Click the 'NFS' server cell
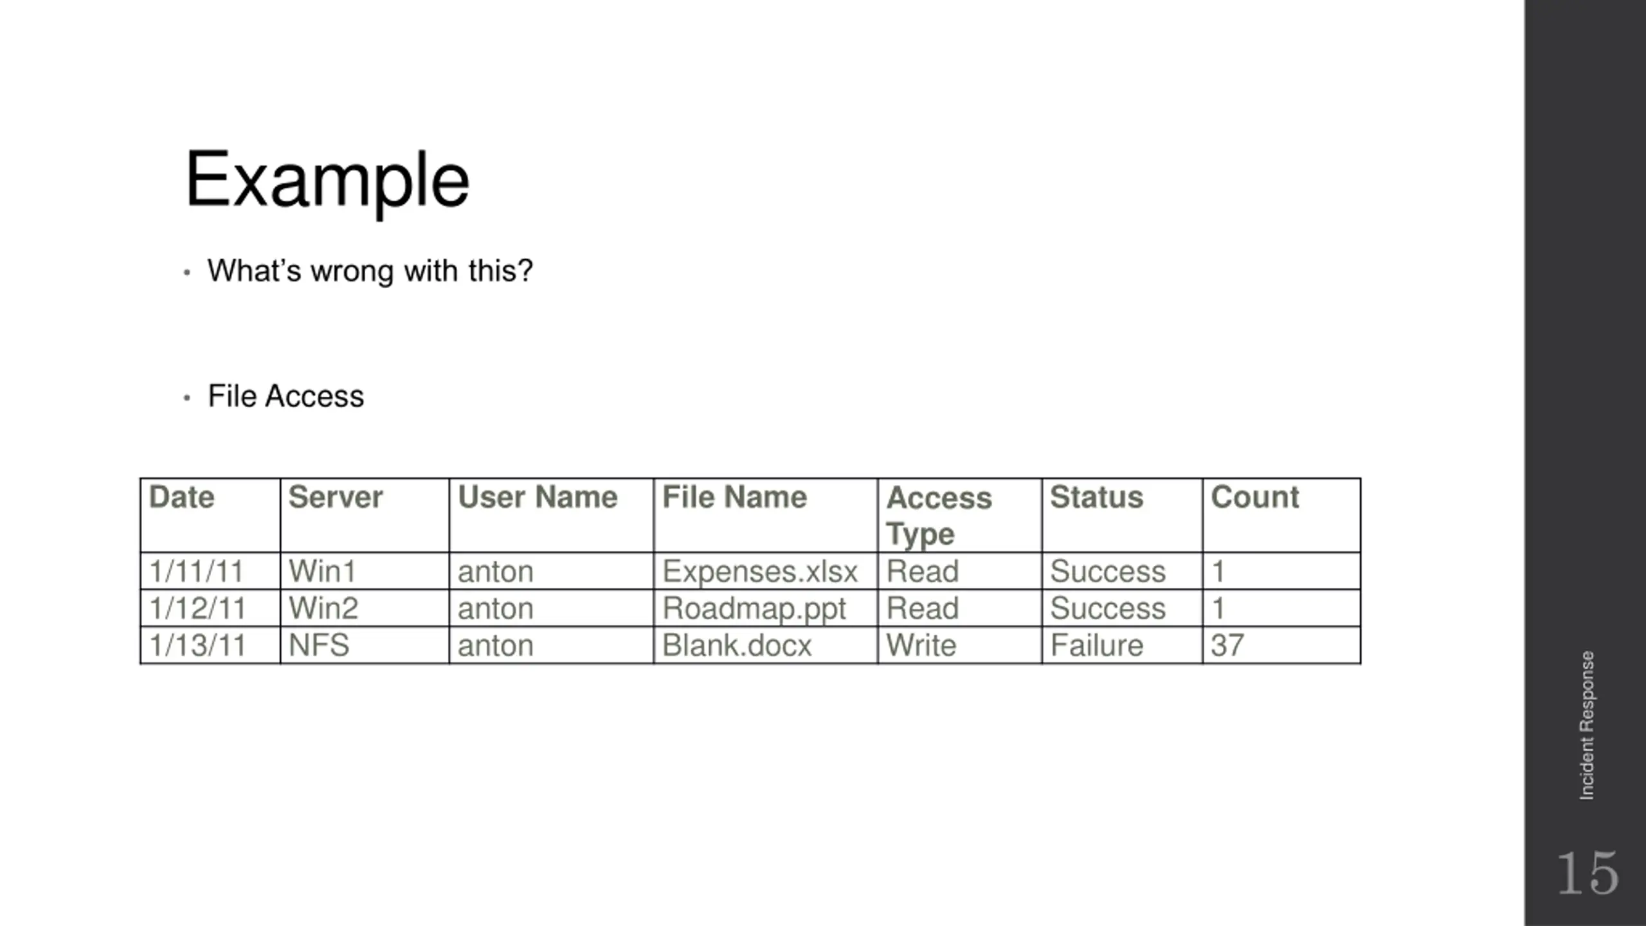Viewport: 1646px width, 926px height. point(365,645)
